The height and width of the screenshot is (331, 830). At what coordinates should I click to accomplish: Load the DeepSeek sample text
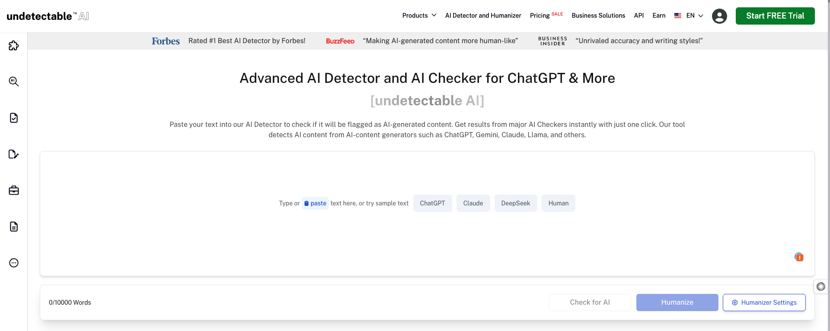[x=515, y=203]
